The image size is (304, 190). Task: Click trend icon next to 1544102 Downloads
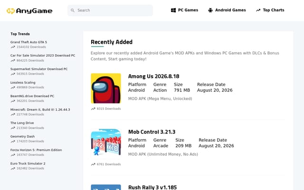13,47
